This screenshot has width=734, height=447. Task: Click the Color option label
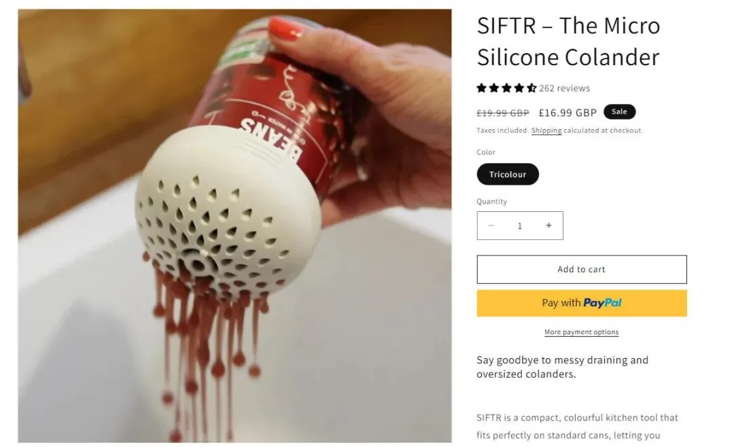[x=486, y=152]
